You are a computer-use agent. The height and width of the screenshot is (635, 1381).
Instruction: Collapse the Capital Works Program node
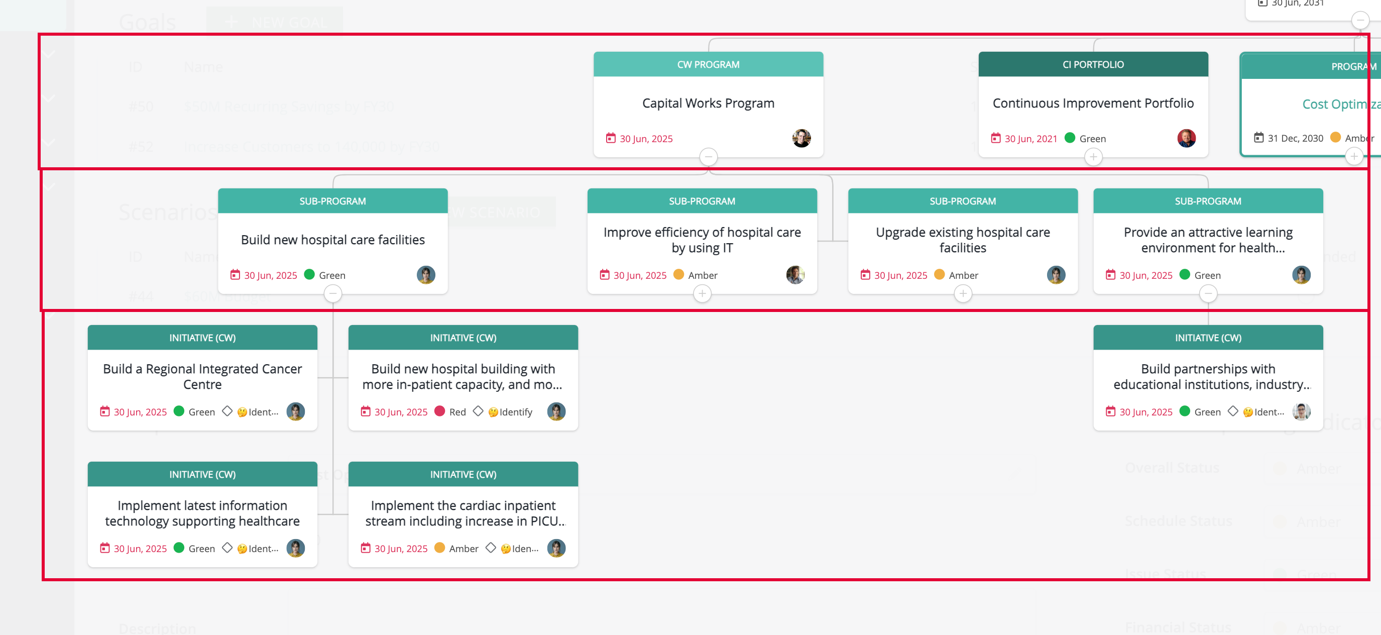pyautogui.click(x=708, y=157)
